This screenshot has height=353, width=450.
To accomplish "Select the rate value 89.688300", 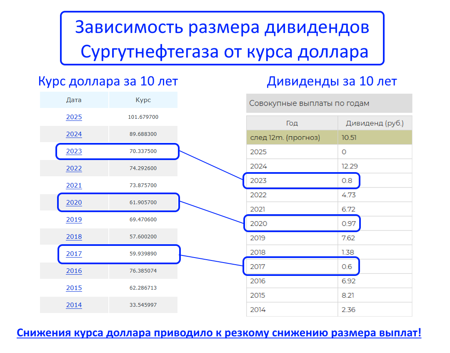I will coord(143,134).
